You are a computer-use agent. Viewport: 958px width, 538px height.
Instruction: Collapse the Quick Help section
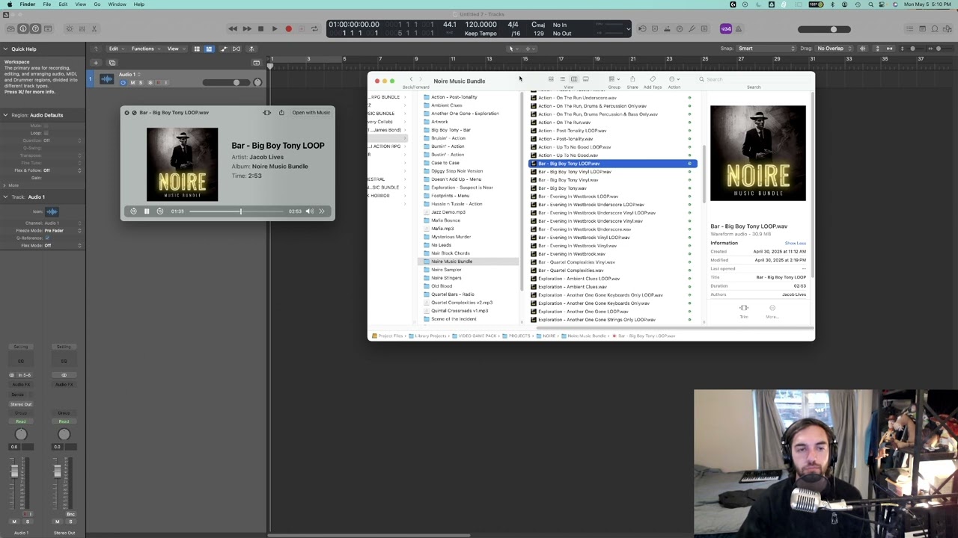pyautogui.click(x=6, y=49)
